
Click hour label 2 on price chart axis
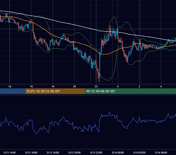pos(140,87)
